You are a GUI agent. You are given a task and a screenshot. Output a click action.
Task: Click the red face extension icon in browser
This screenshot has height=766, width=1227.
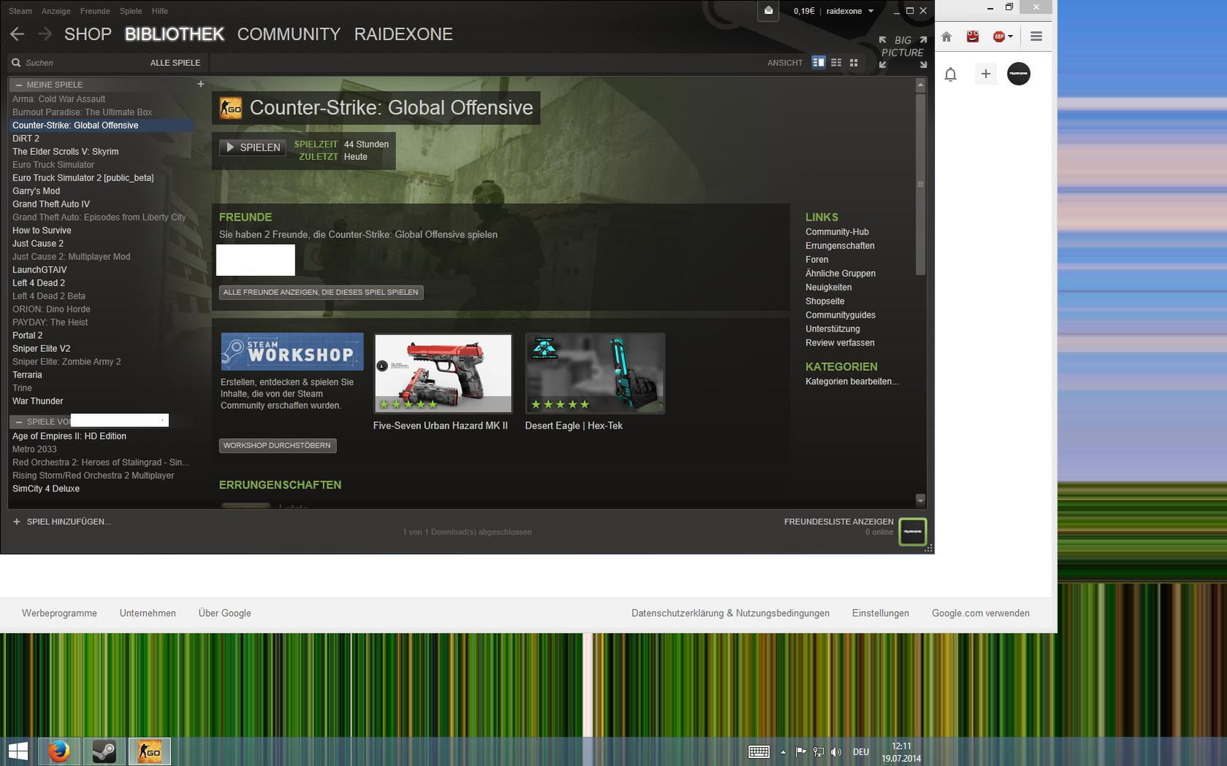(973, 37)
